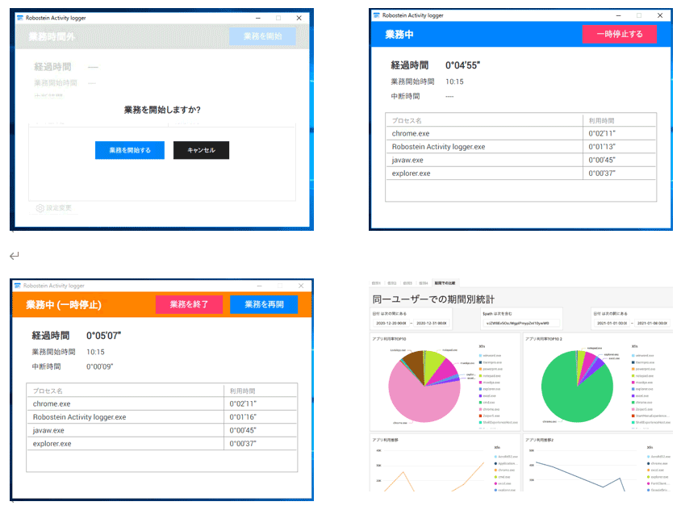Click the 同一ユーザーでの期間別統計 dashboard heading
The image size is (681, 510).
click(x=433, y=299)
